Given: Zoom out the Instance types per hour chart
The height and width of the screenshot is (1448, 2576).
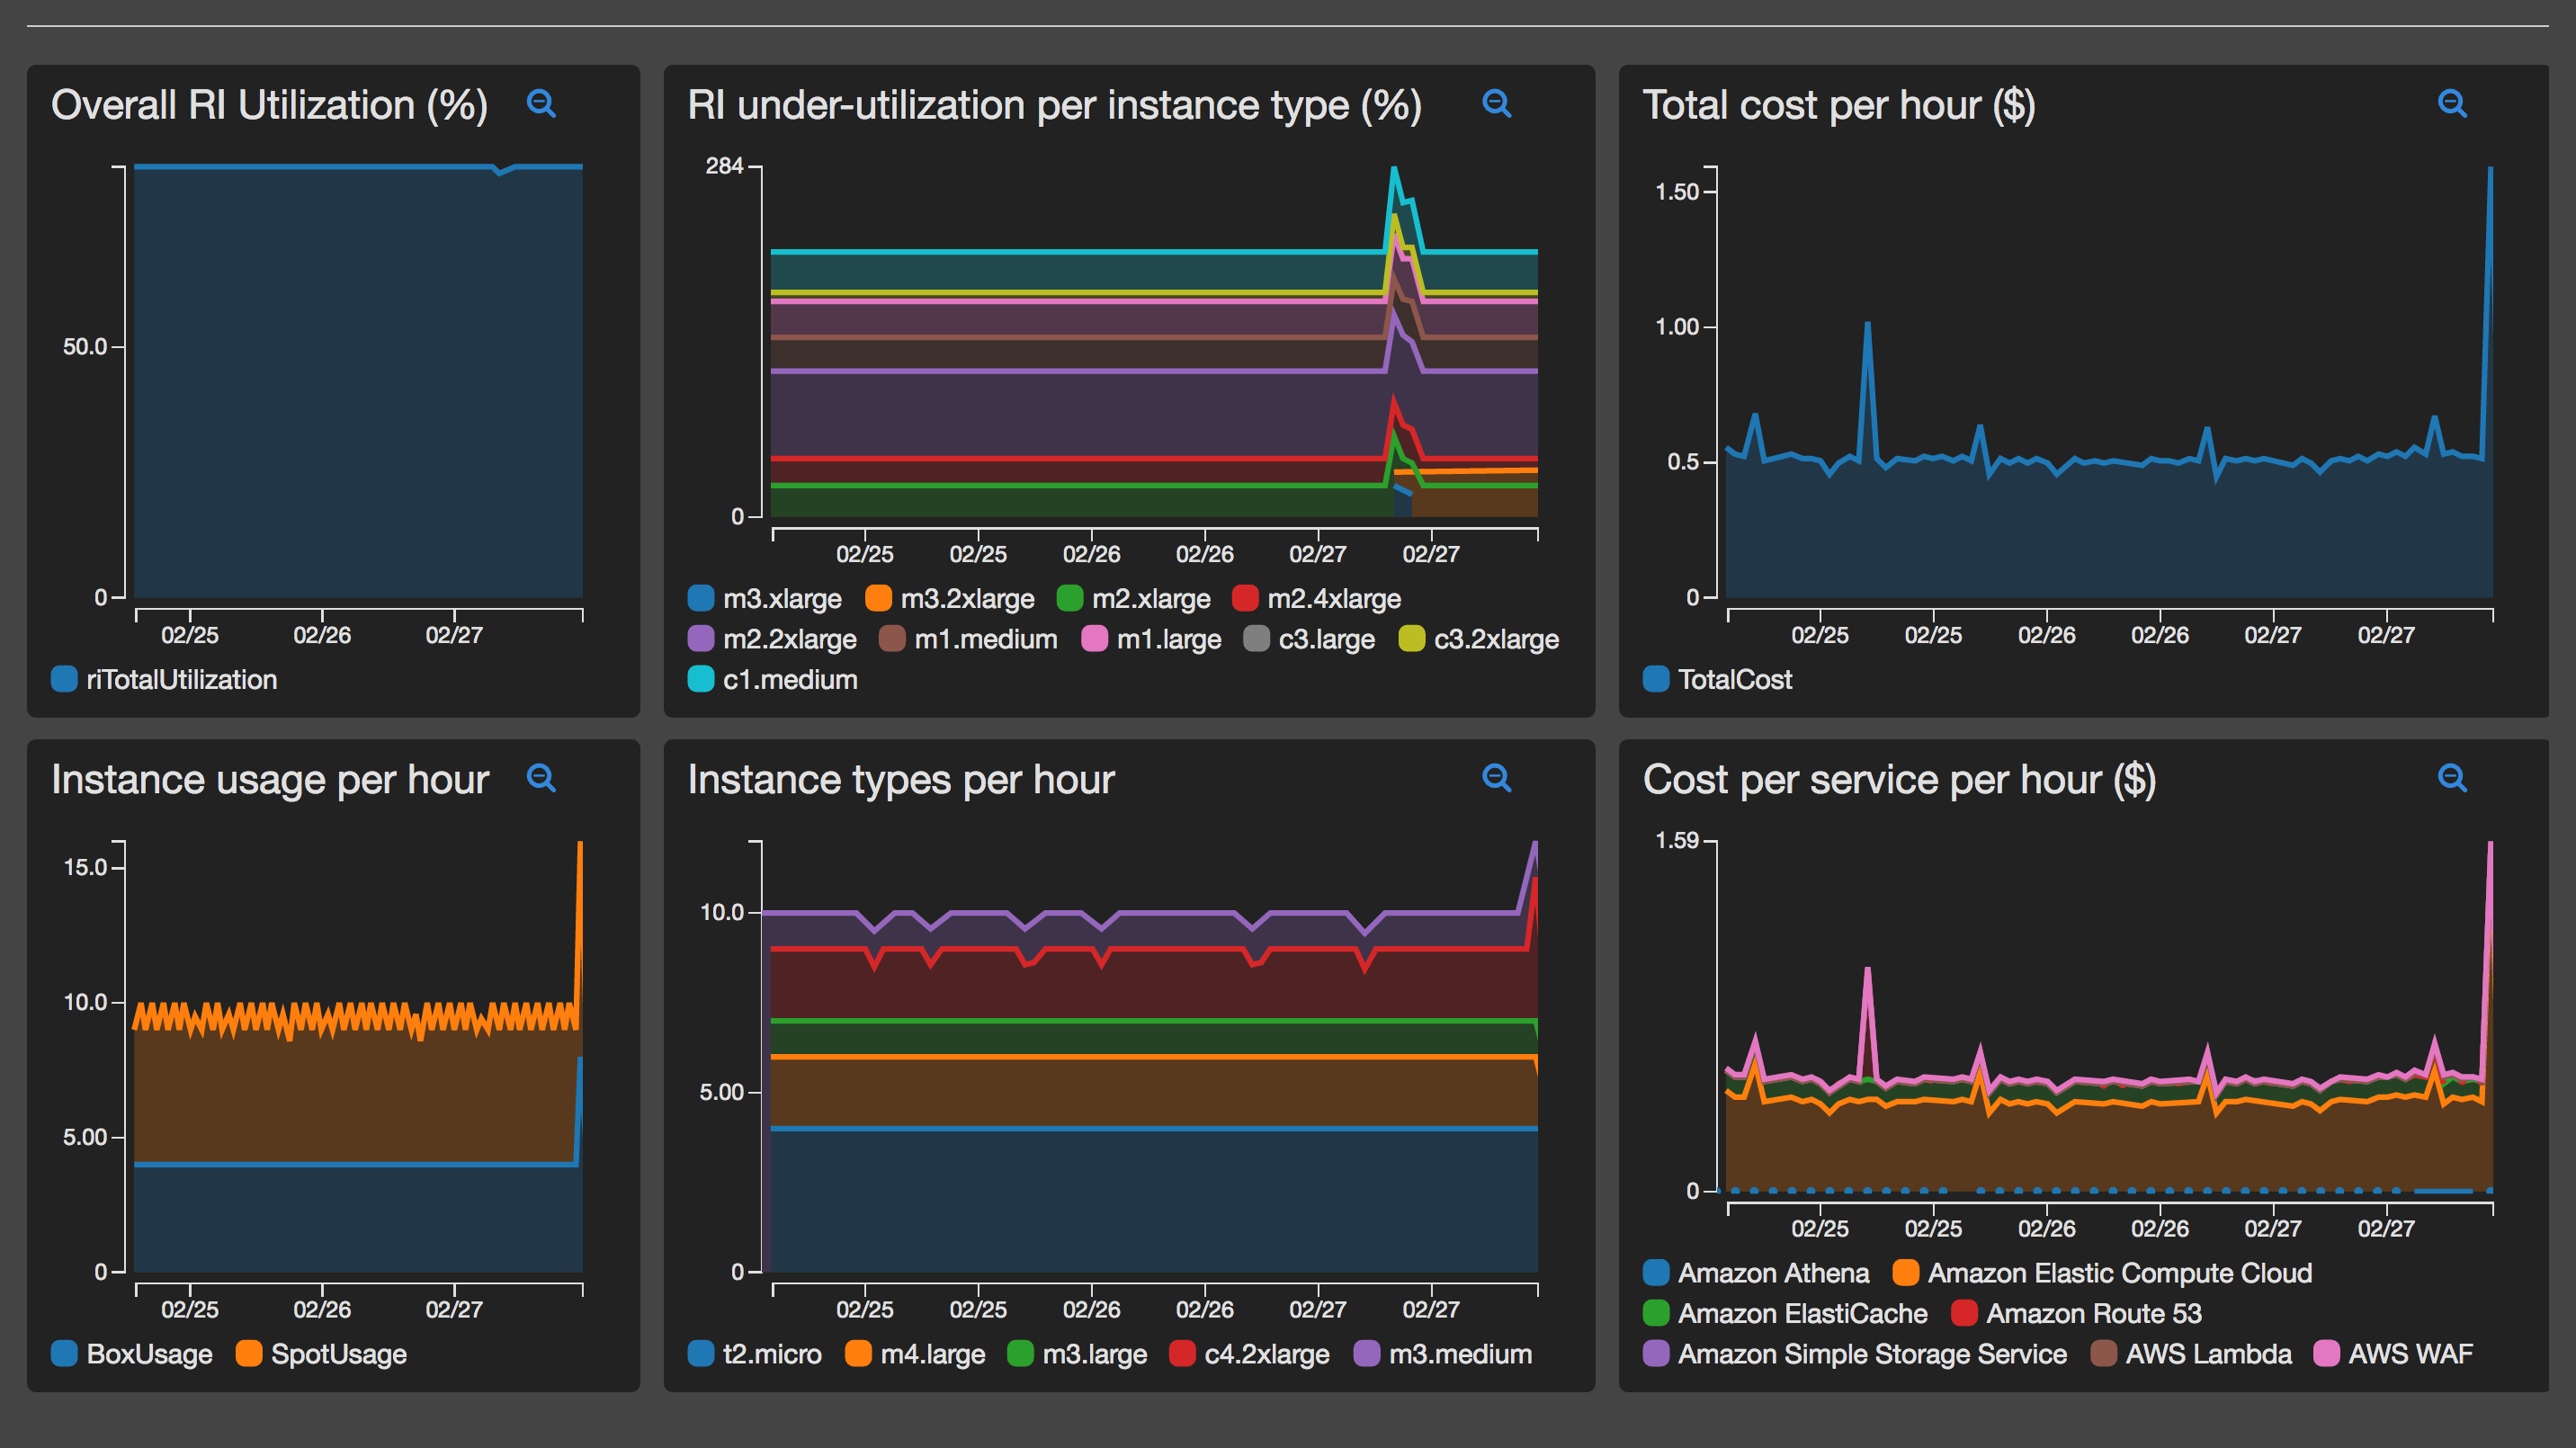Looking at the screenshot, I should click(x=1496, y=777).
